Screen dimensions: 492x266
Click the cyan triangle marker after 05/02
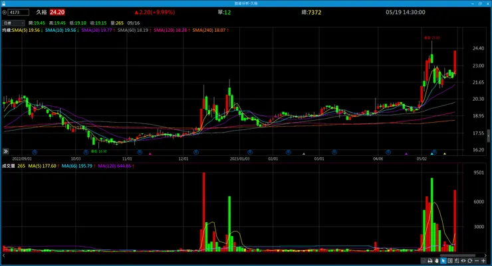click(432, 154)
